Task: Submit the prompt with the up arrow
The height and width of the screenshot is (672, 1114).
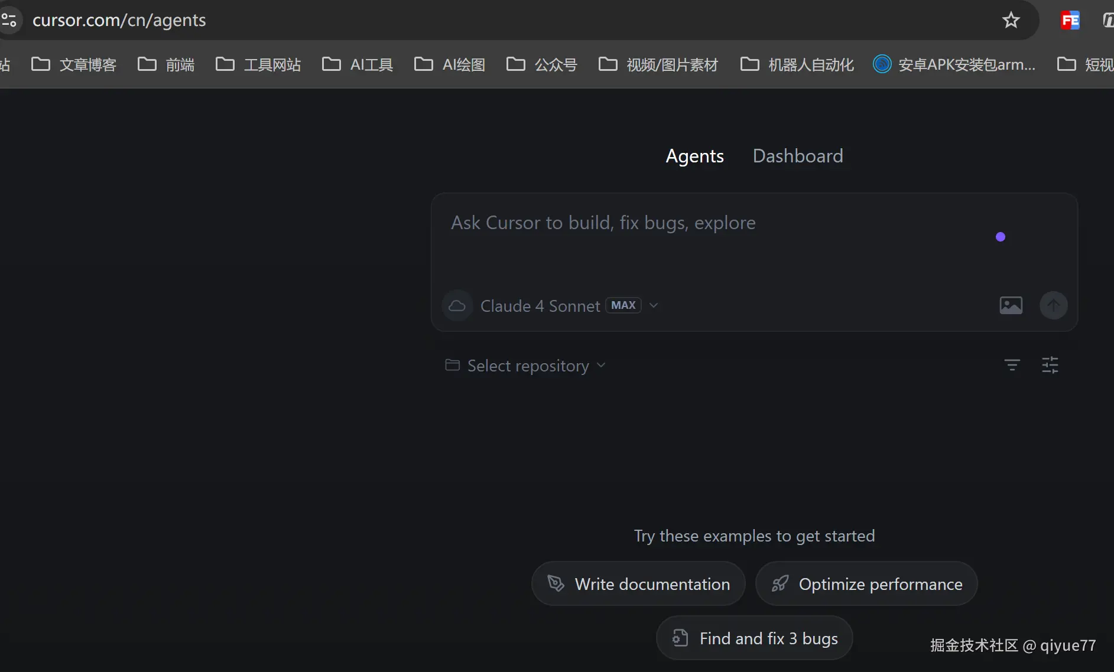Action: 1054,305
